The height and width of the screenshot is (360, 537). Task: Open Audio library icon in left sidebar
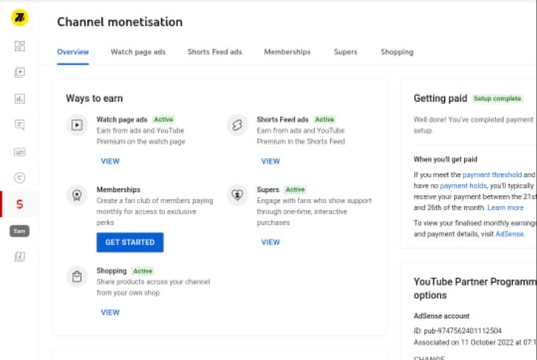pos(20,256)
